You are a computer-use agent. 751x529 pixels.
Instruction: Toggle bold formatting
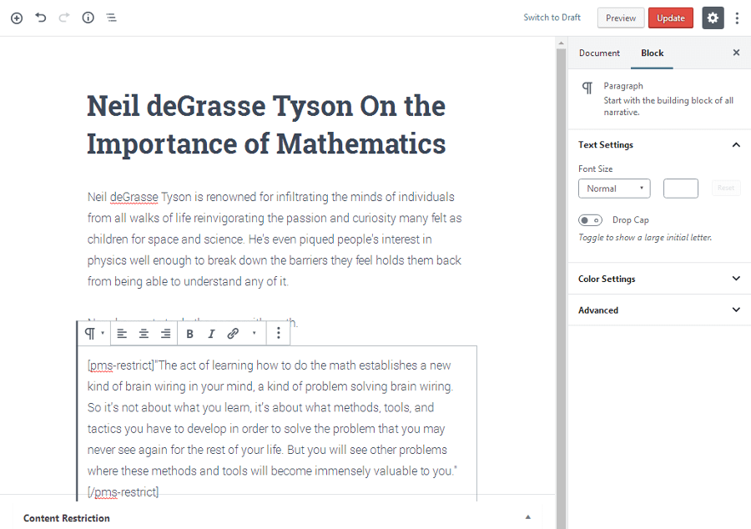189,334
